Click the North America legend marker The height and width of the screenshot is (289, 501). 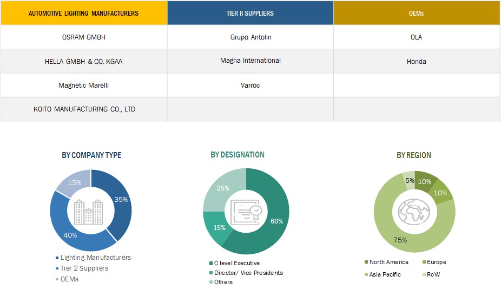coord(366,262)
